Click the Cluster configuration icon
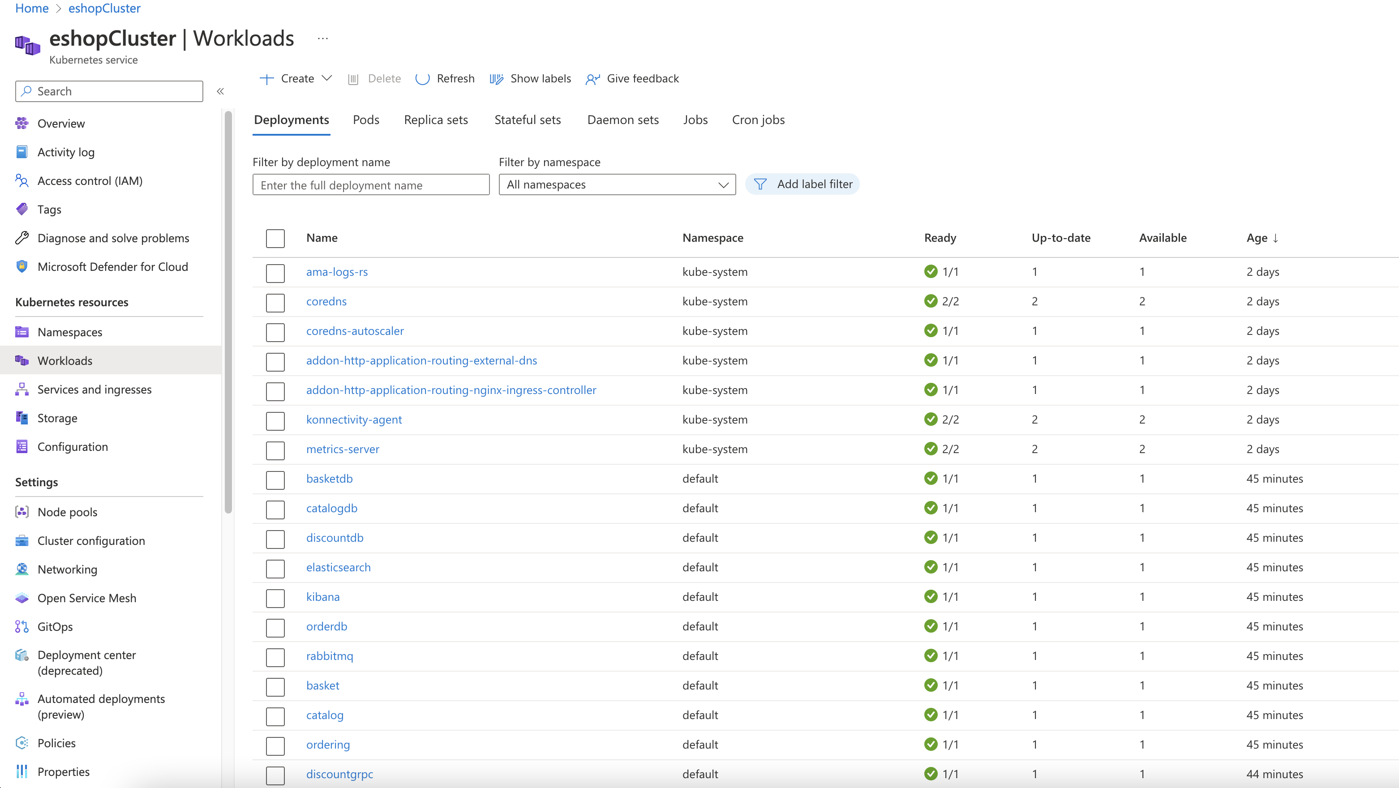This screenshot has width=1399, height=788. 22,541
